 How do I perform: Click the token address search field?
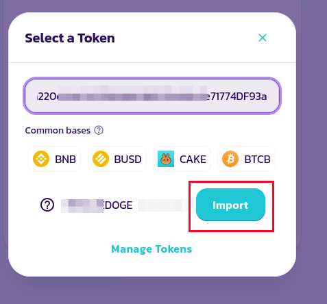coord(152,96)
